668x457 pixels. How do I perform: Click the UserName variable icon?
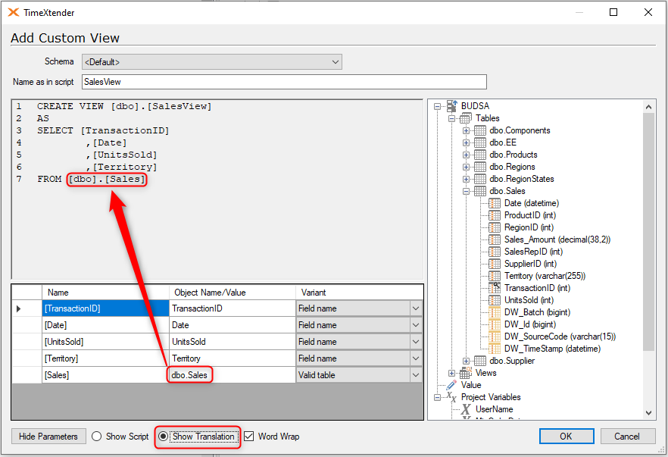click(466, 409)
